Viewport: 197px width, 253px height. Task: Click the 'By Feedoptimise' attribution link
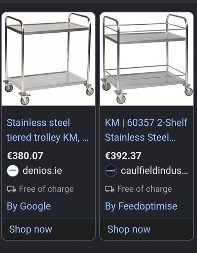click(x=141, y=206)
